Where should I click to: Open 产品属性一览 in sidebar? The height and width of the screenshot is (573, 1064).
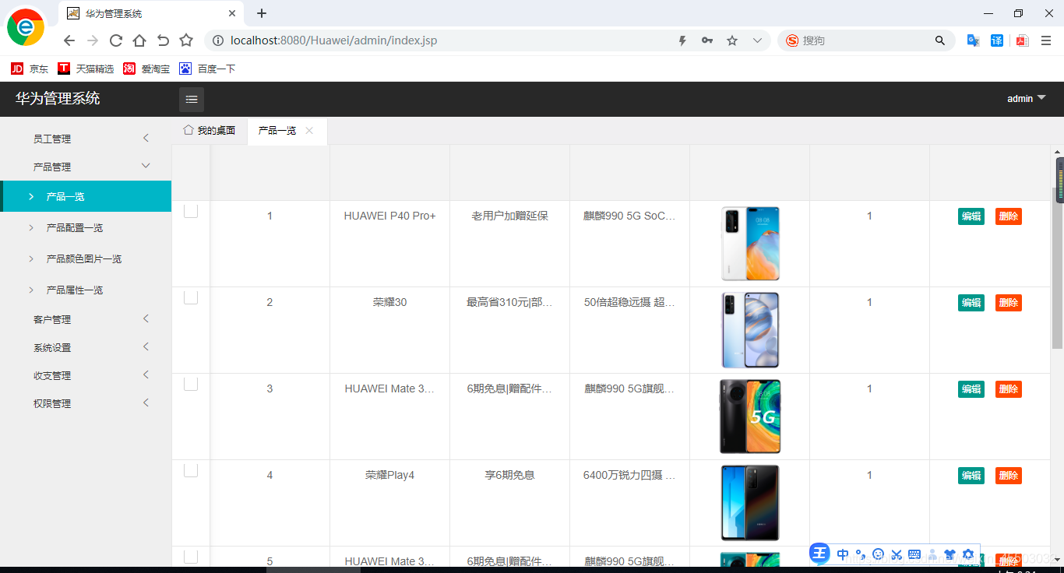coord(86,290)
